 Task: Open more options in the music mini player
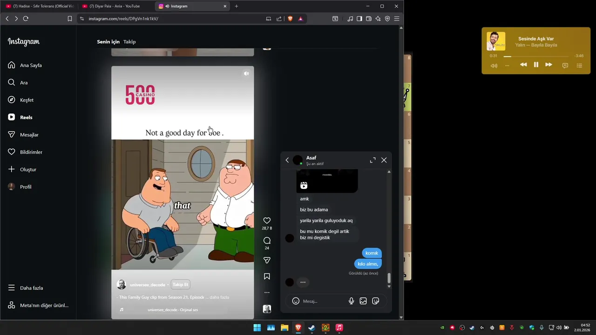[x=507, y=66]
